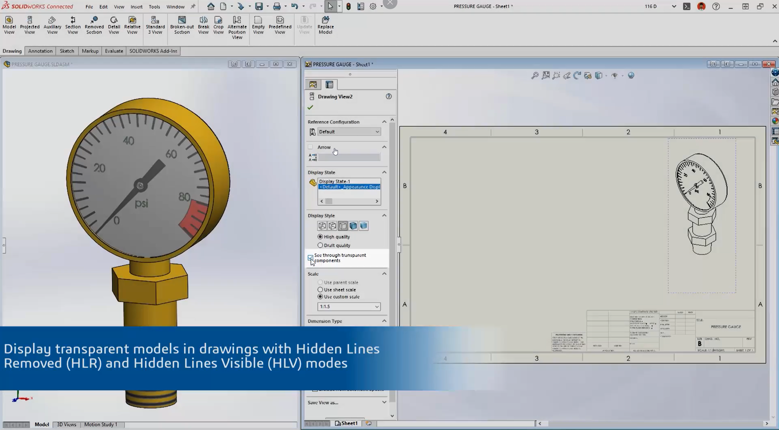The height and width of the screenshot is (430, 779).
Task: Click the Rebuild traffic light icon
Action: pyautogui.click(x=349, y=6)
